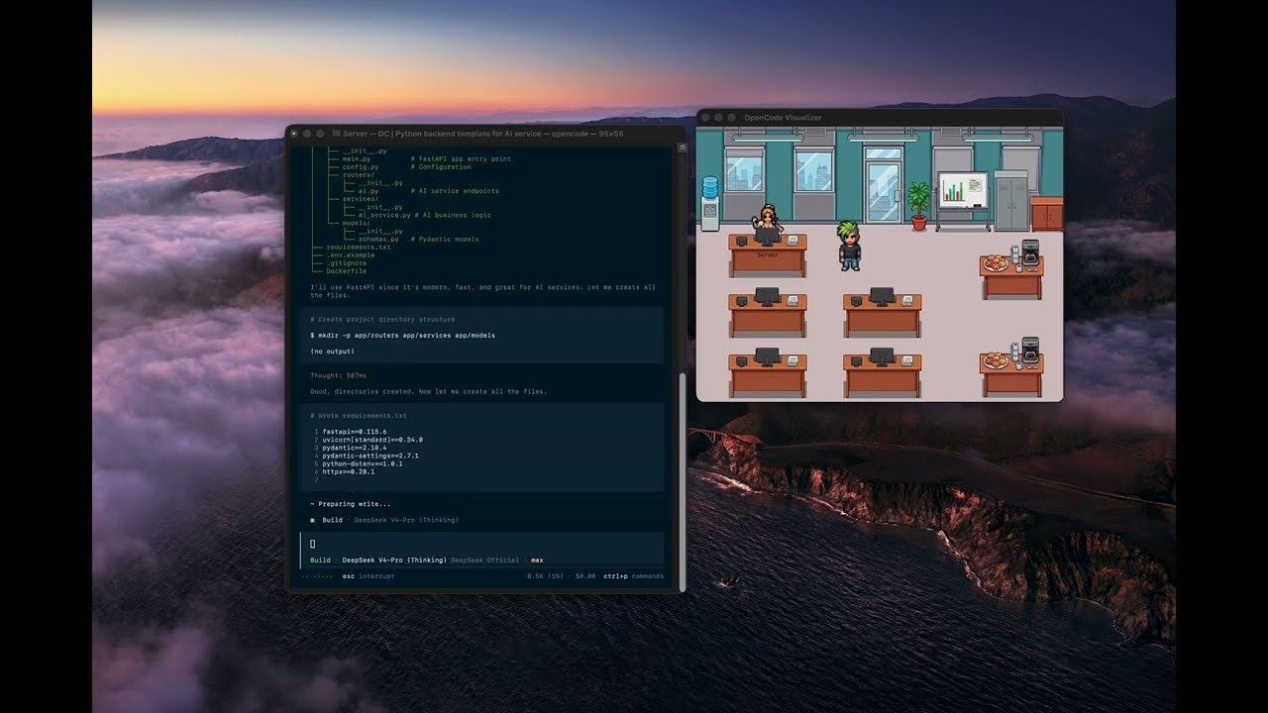Click the terminal window title text
The width and height of the screenshot is (1268, 713).
(484, 133)
